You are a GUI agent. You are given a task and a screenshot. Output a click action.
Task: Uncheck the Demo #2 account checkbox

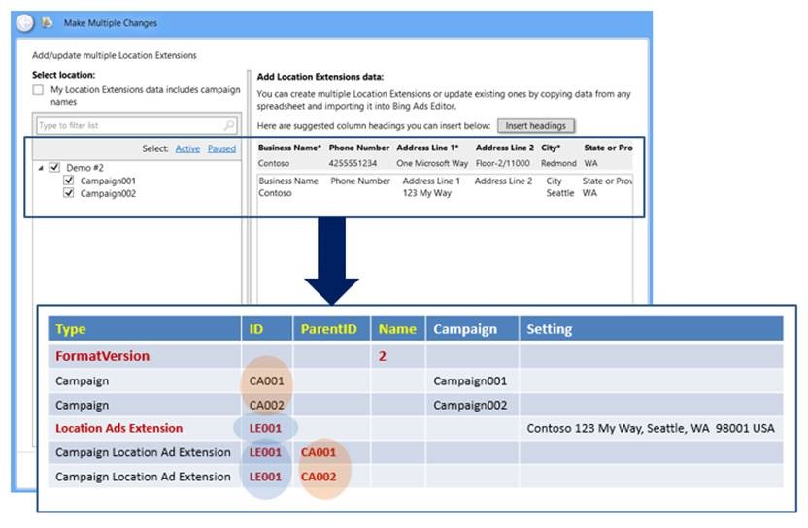54,167
